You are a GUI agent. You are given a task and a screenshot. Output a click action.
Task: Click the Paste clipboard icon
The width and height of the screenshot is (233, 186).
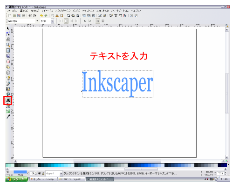click(x=62, y=15)
